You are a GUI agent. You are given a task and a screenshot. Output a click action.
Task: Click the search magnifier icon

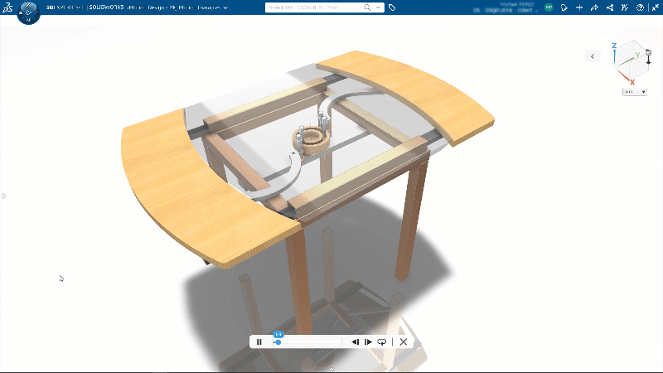(367, 7)
